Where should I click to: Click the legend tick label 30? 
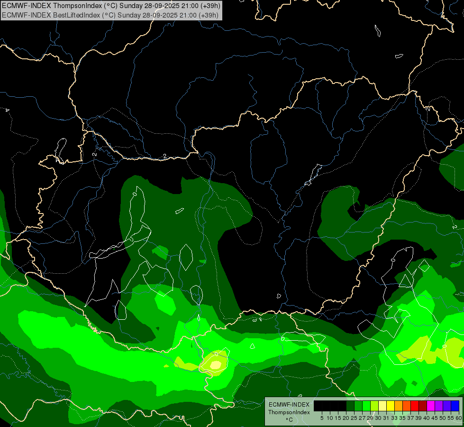point(378,418)
